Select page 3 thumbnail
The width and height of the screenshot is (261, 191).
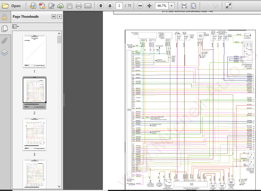click(x=34, y=134)
